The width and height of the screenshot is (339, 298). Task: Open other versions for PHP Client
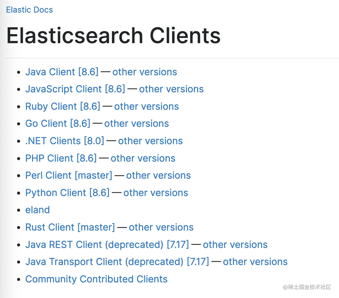pyautogui.click(x=143, y=158)
